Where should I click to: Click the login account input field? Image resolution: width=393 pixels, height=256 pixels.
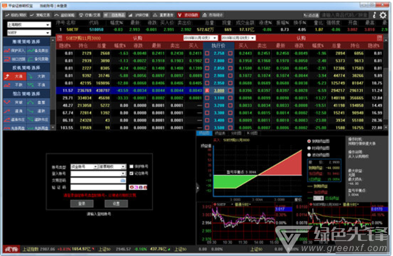pos(98,174)
